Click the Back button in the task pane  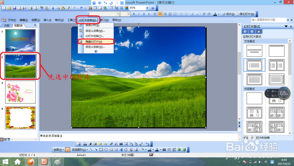pyautogui.click(x=245, y=31)
